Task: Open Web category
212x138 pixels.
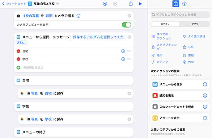Action: (188, 62)
